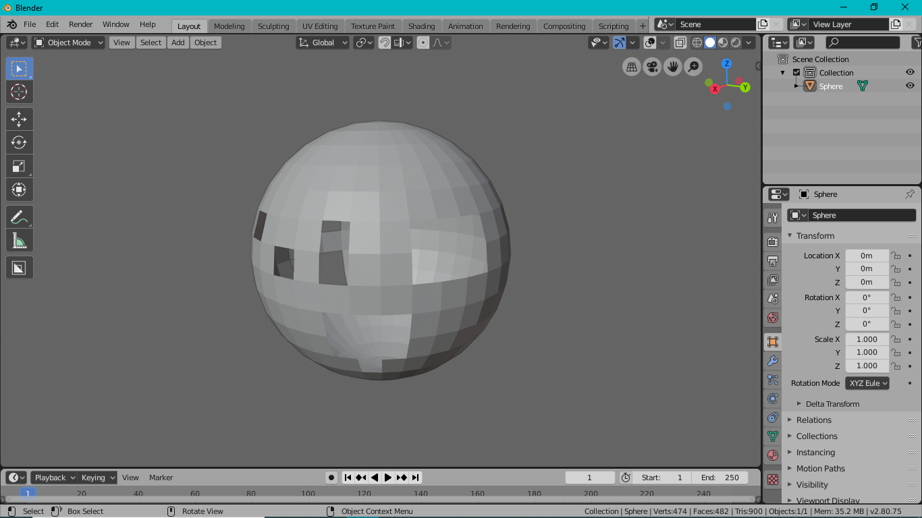
Task: Open the Texture checkerboard tab
Action: click(773, 480)
